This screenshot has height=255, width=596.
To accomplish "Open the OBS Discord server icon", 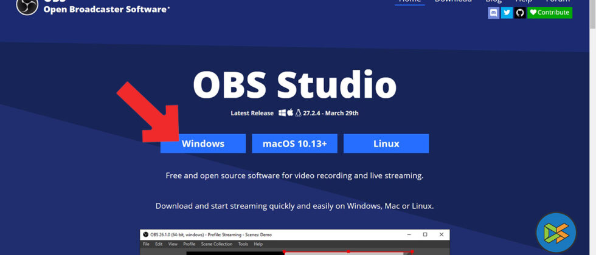I will click(x=493, y=13).
